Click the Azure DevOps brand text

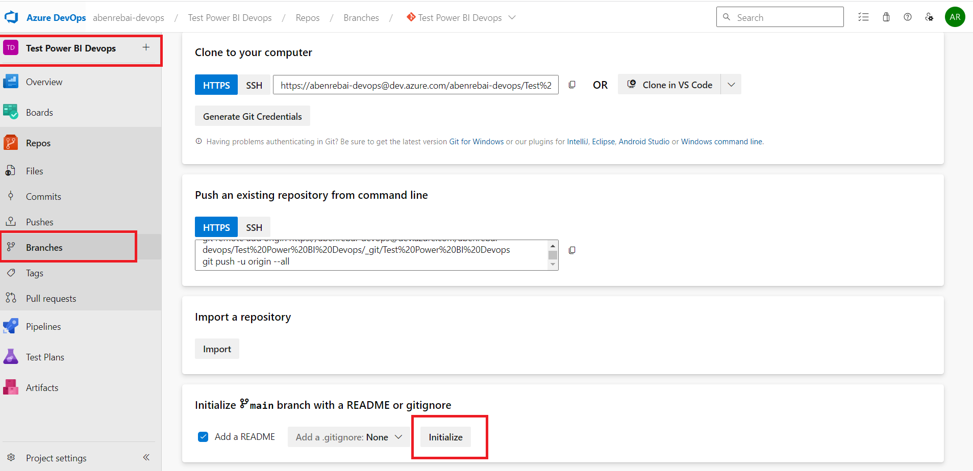[56, 18]
